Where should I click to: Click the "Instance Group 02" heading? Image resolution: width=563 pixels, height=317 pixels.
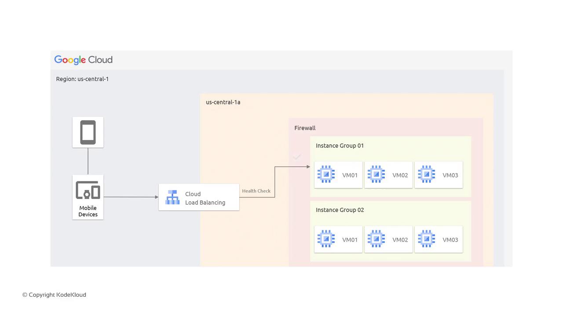[340, 210]
